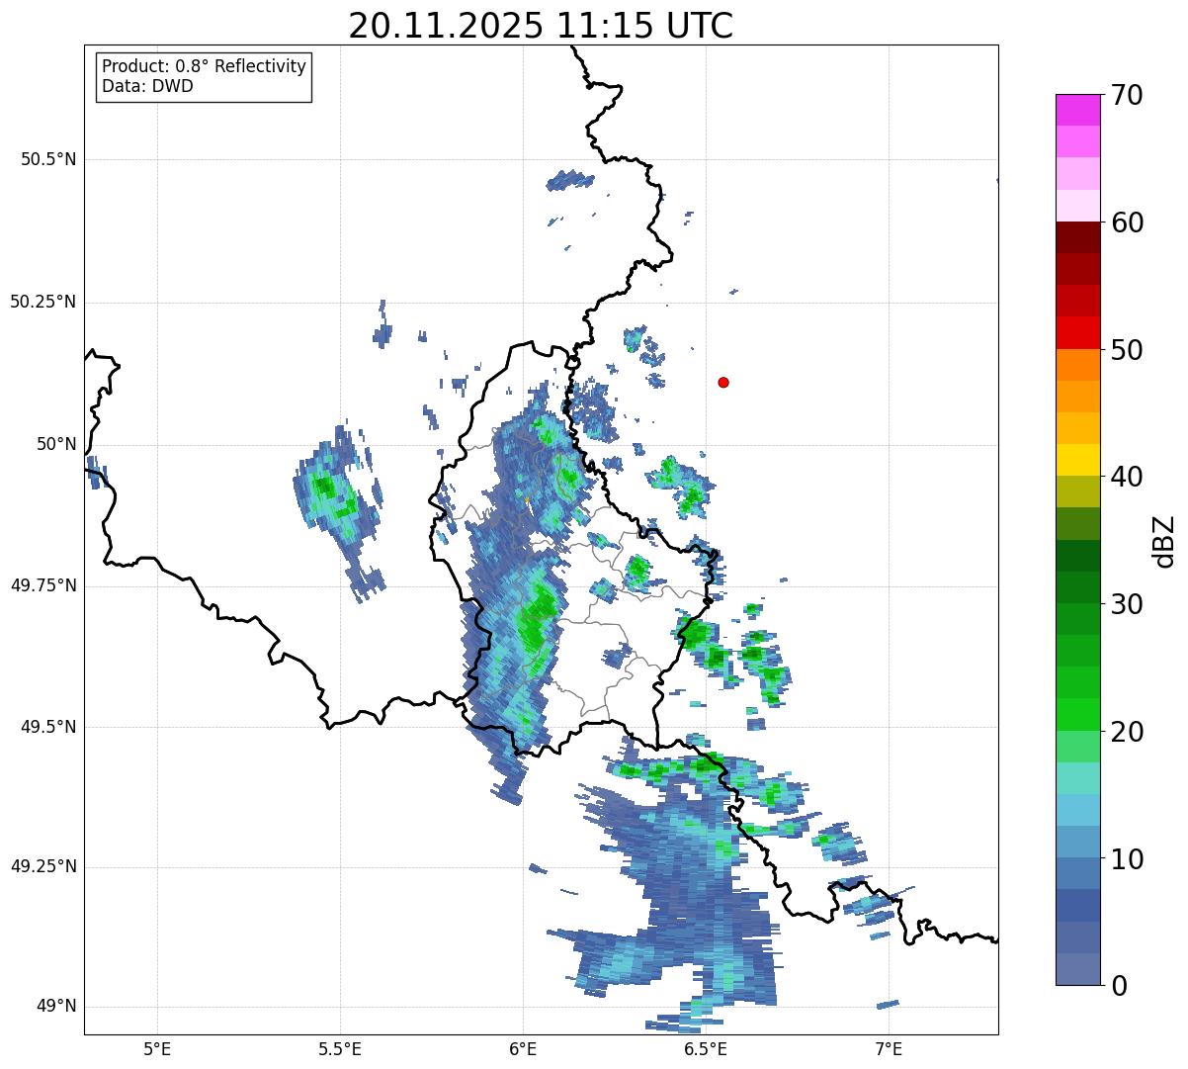
Task: Click the 49.75°N latitude label
Action: tap(42, 585)
